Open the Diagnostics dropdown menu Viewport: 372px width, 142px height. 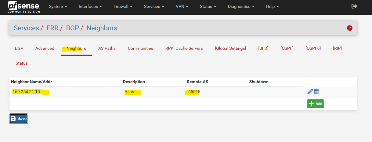coord(241,6)
